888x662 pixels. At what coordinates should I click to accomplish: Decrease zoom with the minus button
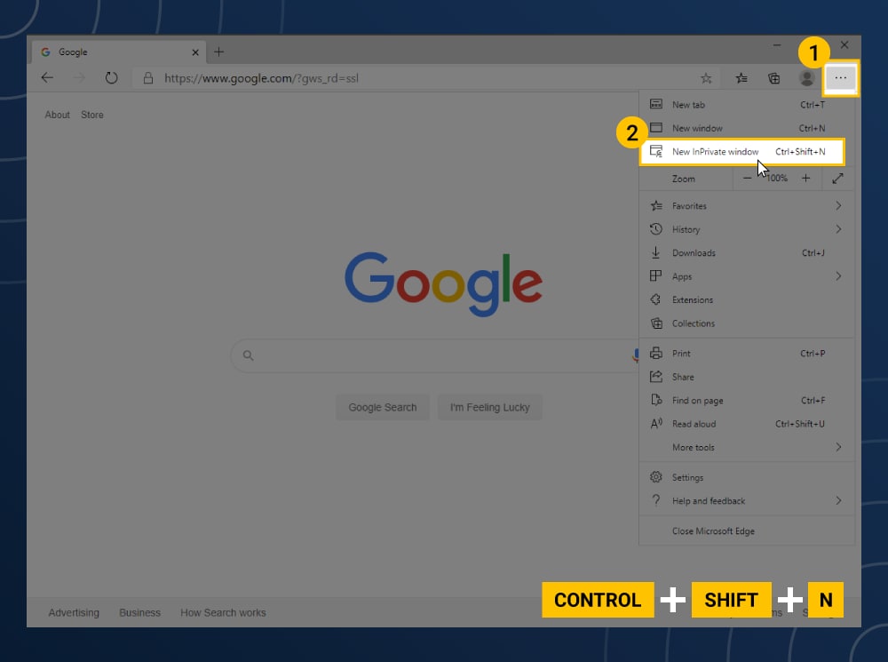coord(747,179)
